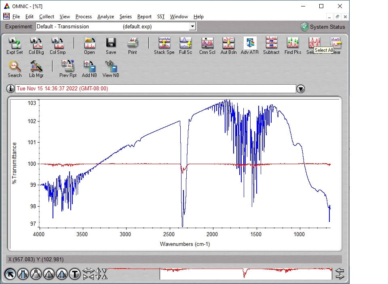Select the arrow selection tool
Viewport: 388px width, 284px height.
(10, 274)
